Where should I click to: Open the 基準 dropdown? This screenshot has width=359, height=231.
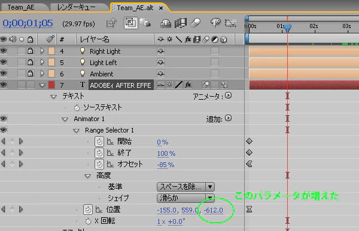click(185, 187)
